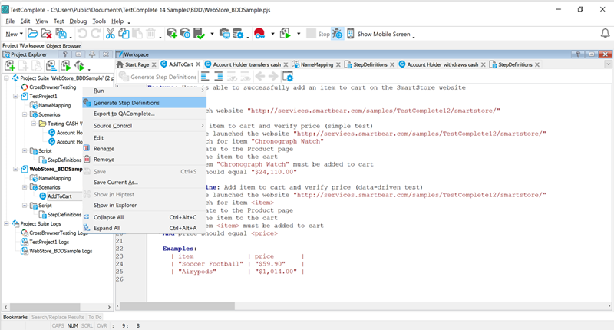This screenshot has width=614, height=330.
Task: Open the Bookmarks bottom panel
Action: click(x=15, y=317)
